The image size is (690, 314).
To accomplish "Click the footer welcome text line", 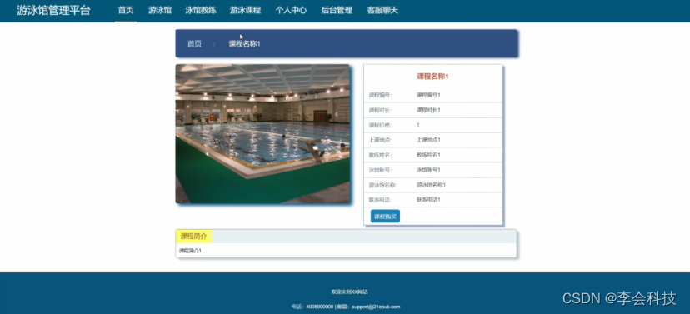I will [x=349, y=292].
